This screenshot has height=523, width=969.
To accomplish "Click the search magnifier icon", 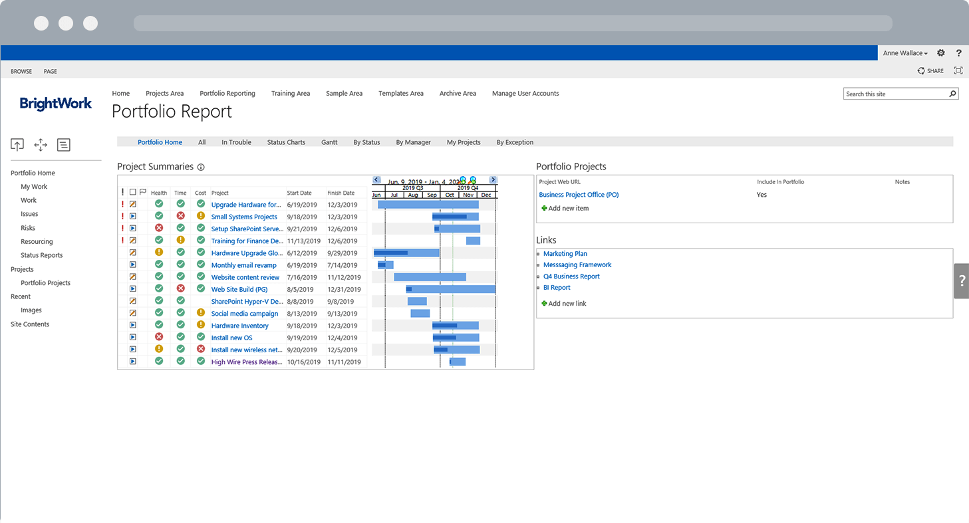I will (x=952, y=94).
